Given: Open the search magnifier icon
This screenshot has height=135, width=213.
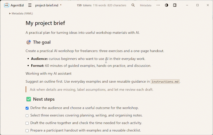Looking at the screenshot, I should pos(133,5).
